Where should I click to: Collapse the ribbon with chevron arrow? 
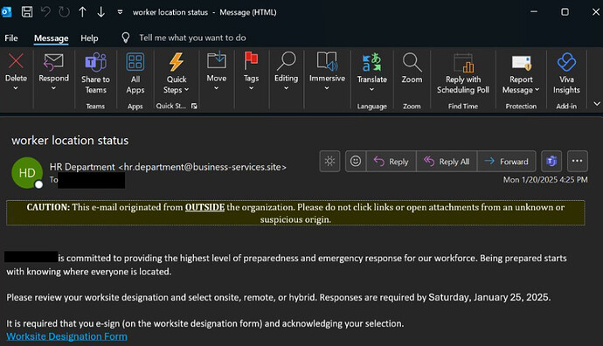pos(597,103)
